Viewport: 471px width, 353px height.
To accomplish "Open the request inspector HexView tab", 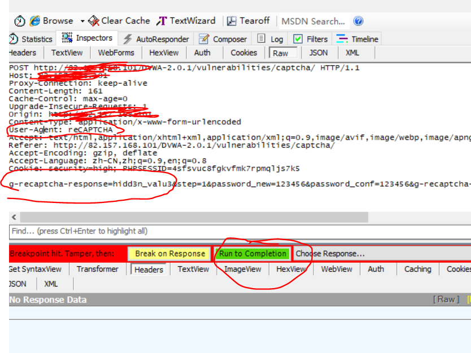I will [164, 53].
